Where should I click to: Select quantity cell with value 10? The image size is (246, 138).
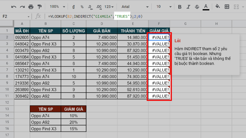73,76
